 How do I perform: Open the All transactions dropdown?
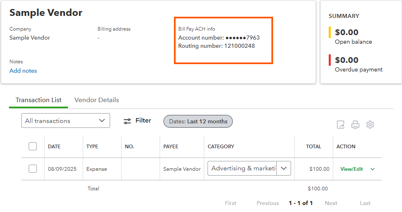[x=65, y=121]
